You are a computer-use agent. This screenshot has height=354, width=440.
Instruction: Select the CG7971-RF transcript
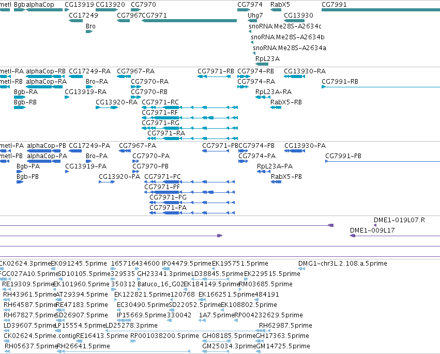point(190,118)
